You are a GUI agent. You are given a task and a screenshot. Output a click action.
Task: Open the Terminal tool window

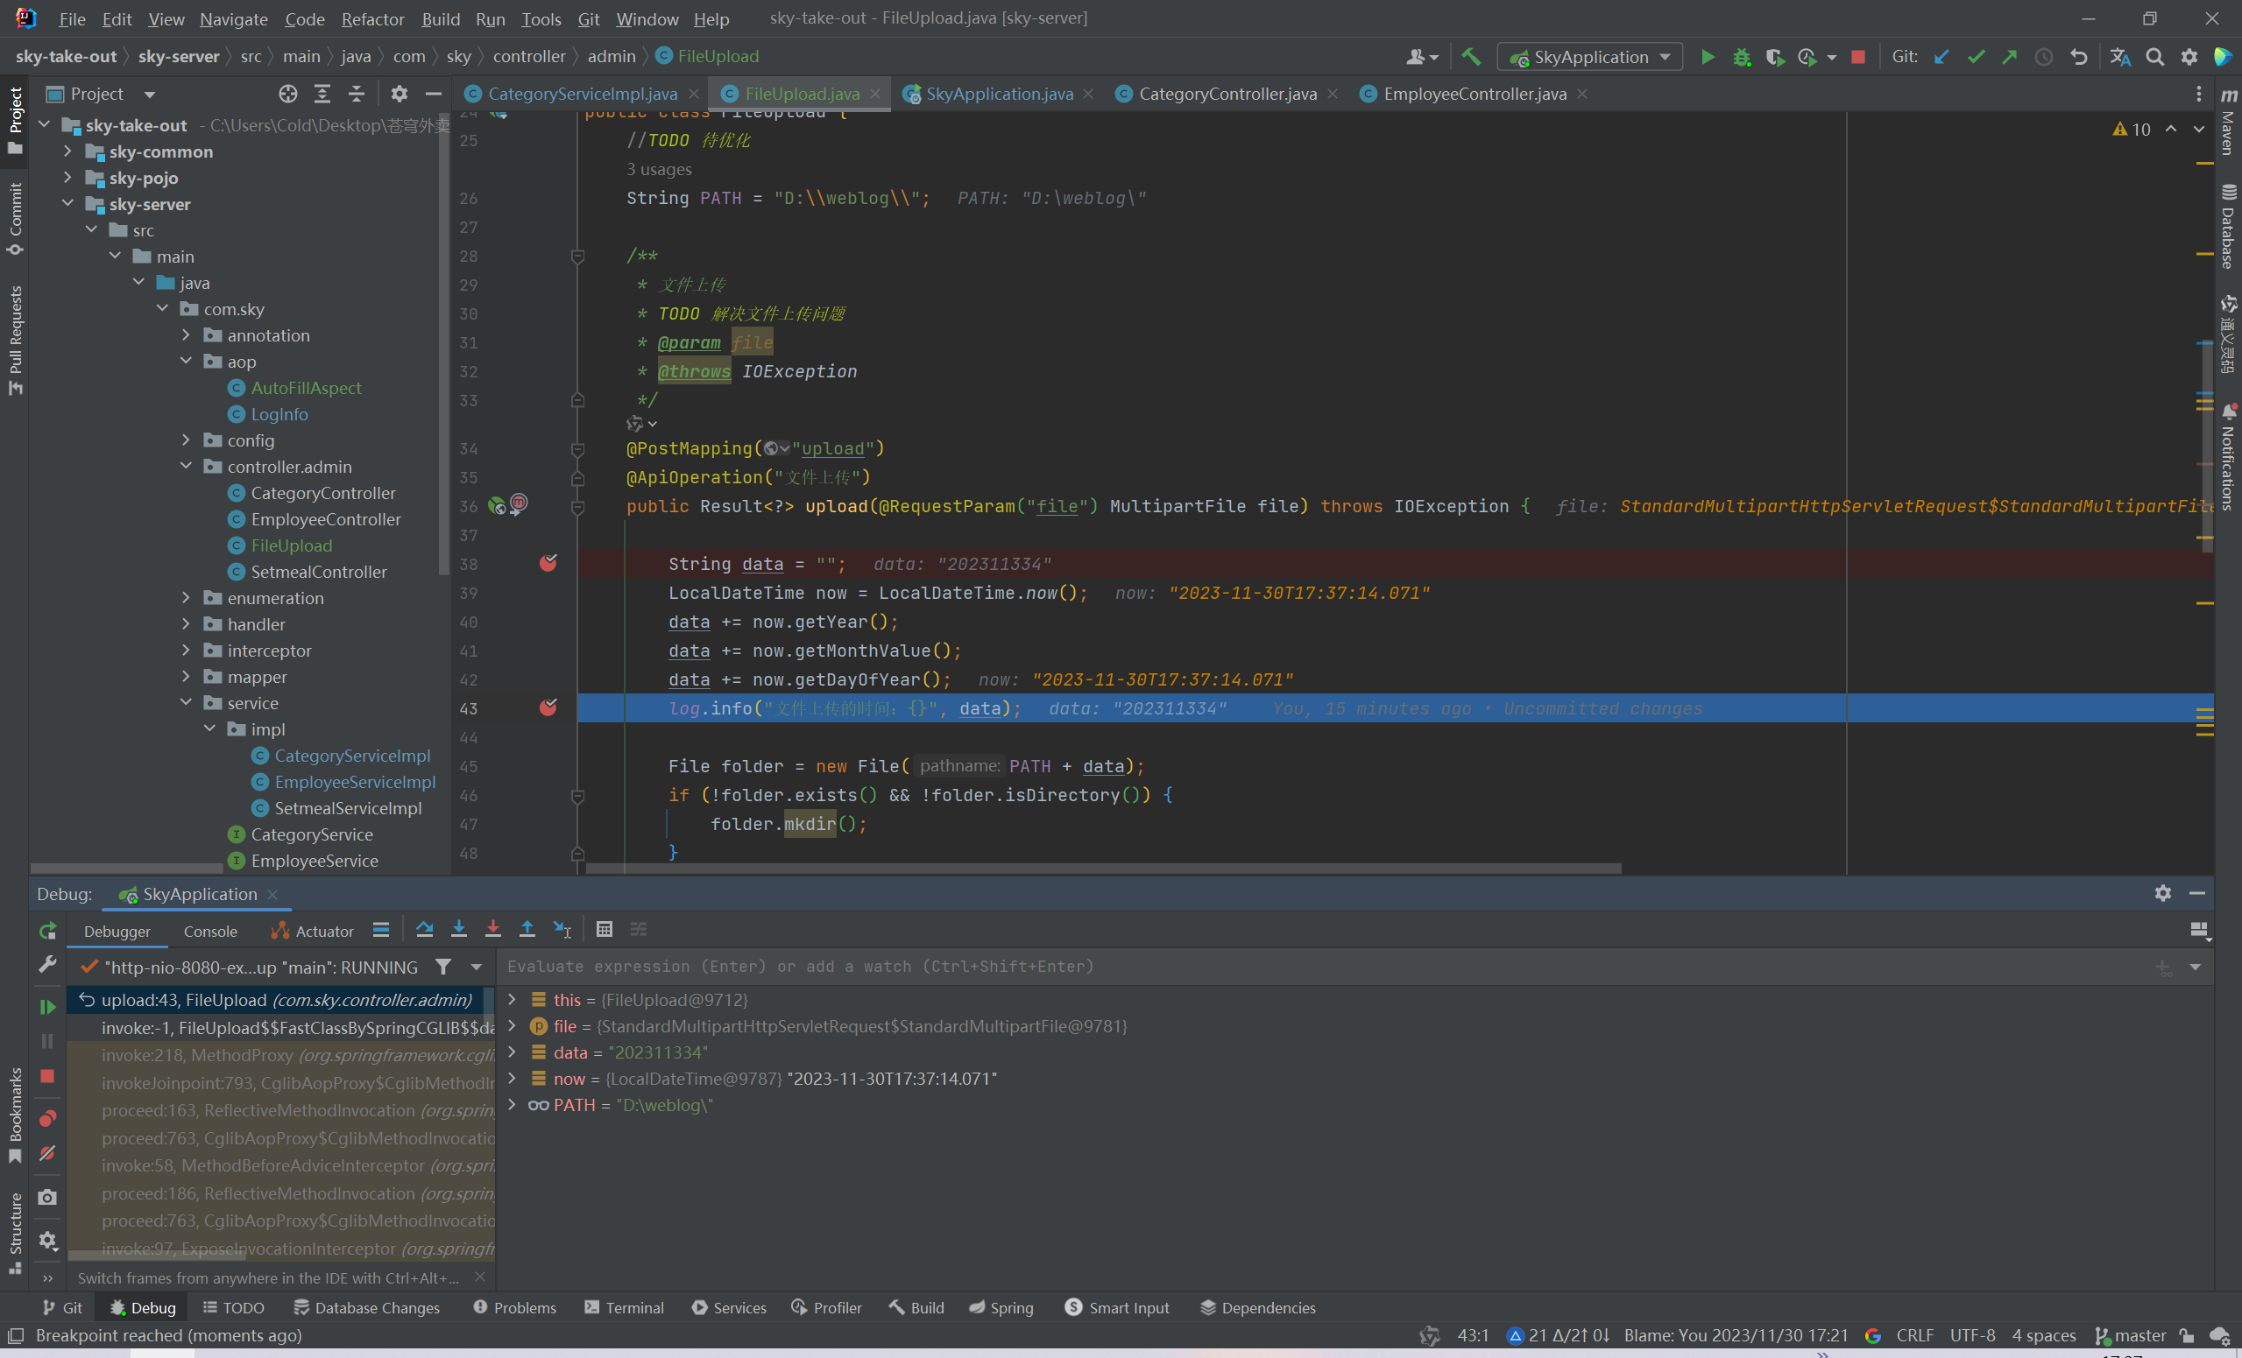(x=624, y=1307)
